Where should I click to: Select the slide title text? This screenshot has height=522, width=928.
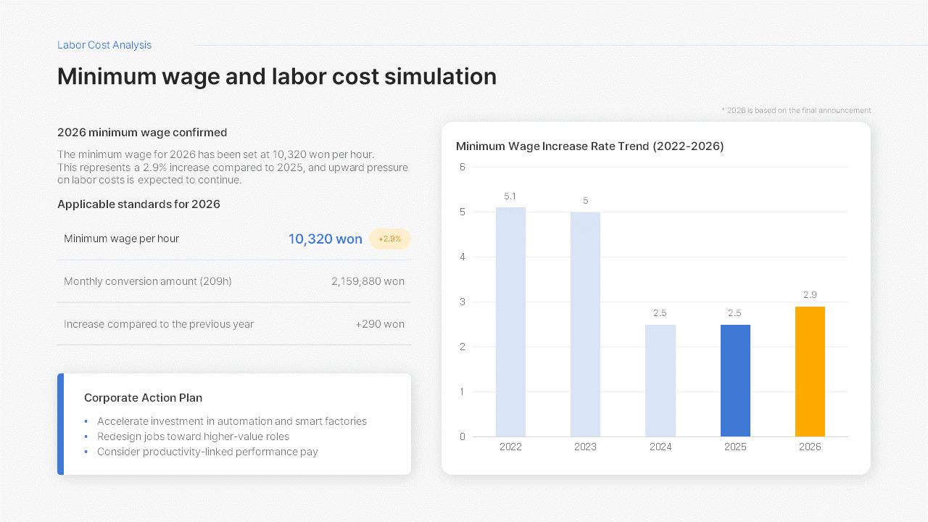[277, 76]
